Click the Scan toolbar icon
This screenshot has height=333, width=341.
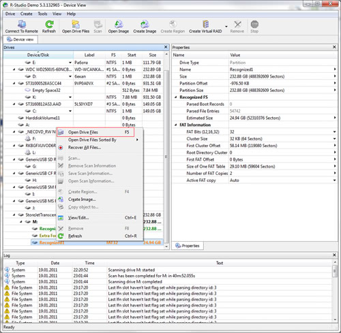pyautogui.click(x=98, y=25)
